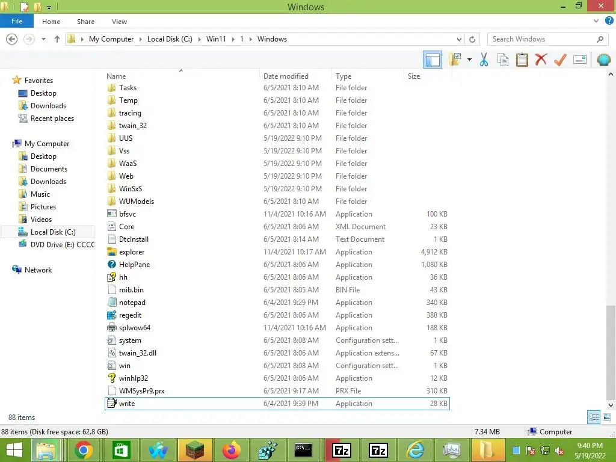Expand the ribbon with the chevron
This screenshot has width=616, height=462.
click(x=596, y=21)
